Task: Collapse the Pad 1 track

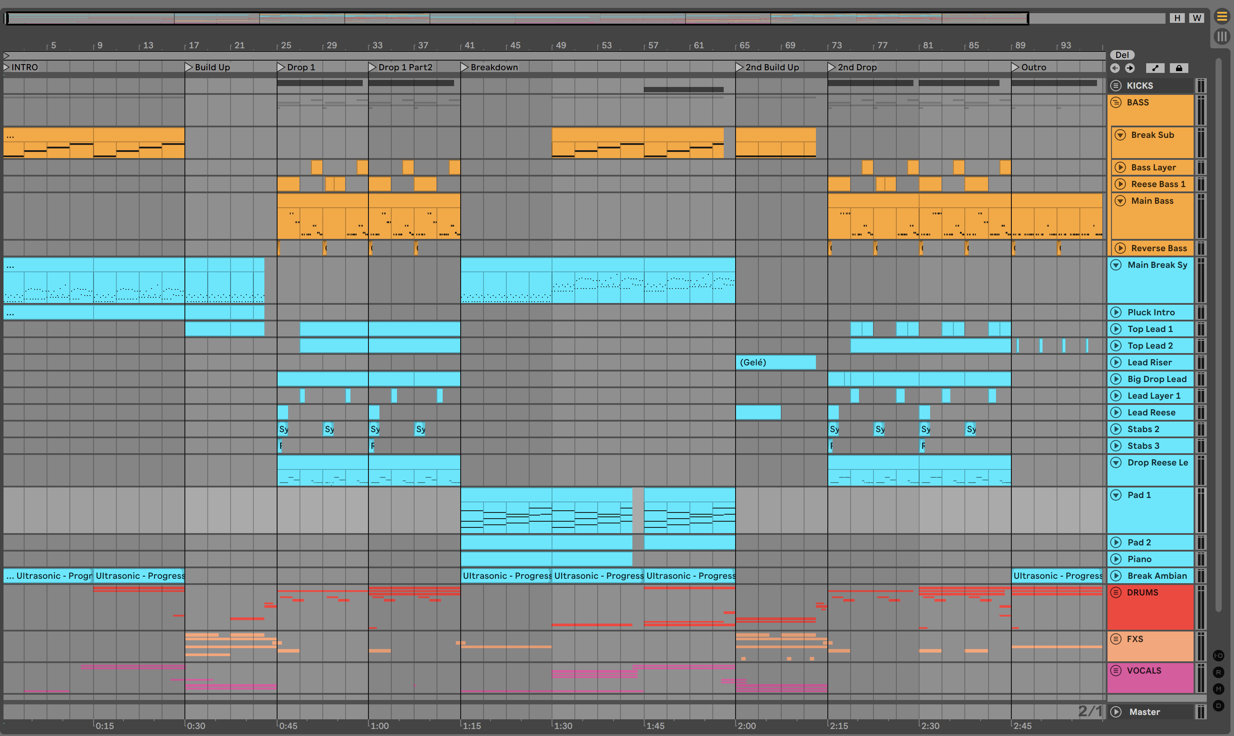Action: (1116, 495)
